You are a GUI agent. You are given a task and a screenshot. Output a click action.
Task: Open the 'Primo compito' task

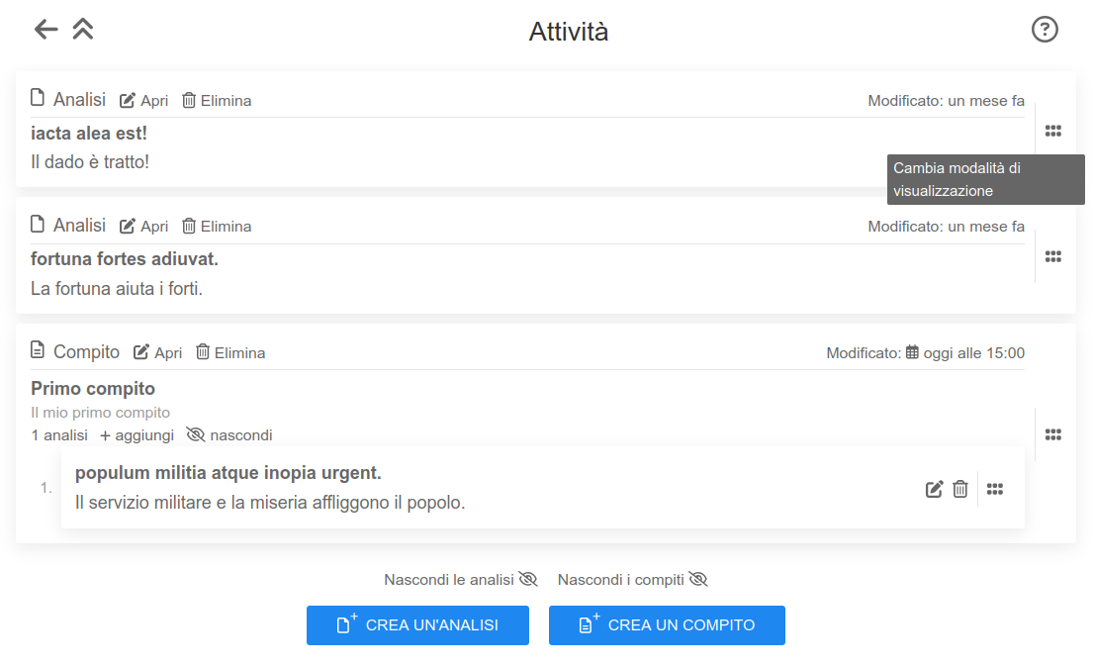158,353
